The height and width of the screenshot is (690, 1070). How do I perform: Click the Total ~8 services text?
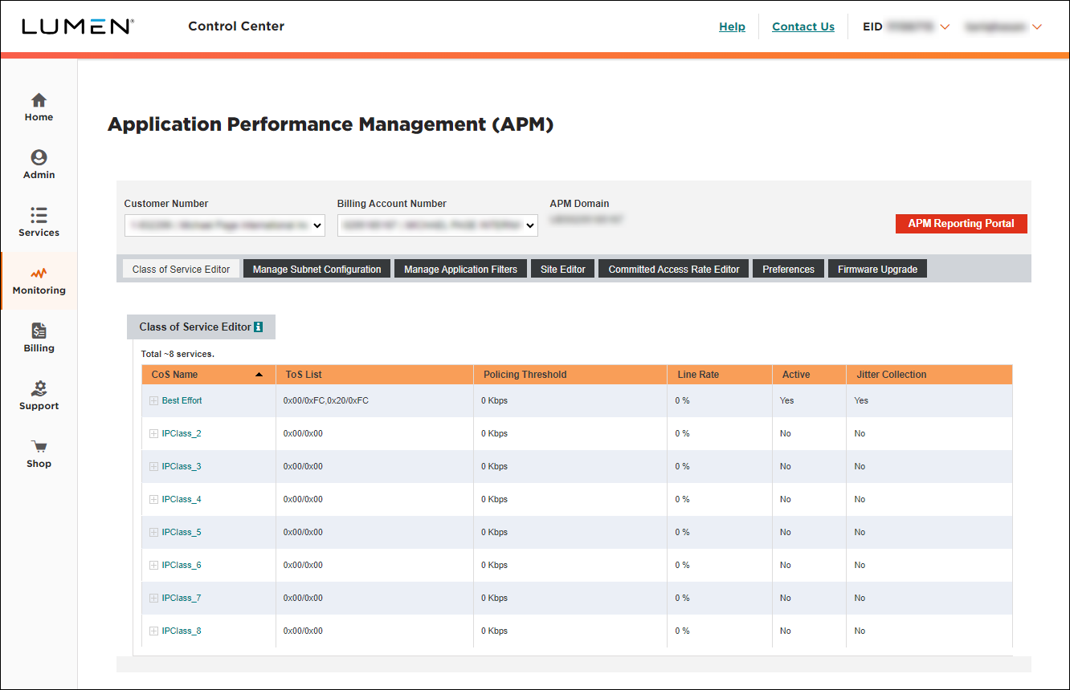pos(178,354)
